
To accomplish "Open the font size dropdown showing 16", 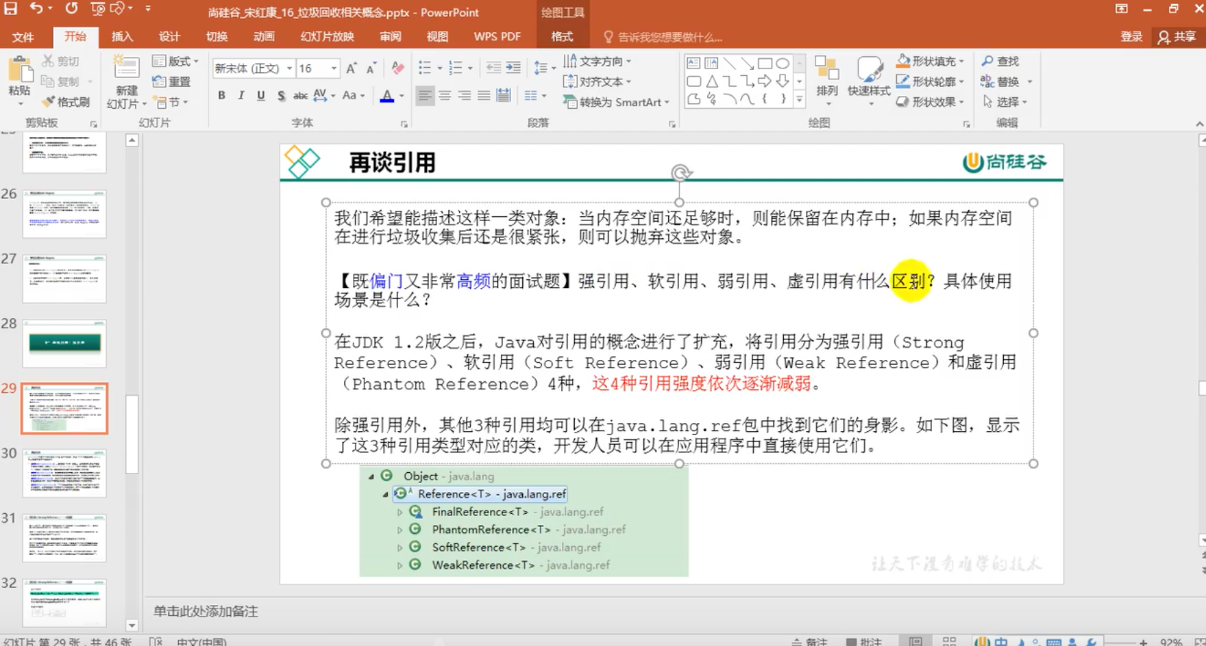I will [334, 68].
